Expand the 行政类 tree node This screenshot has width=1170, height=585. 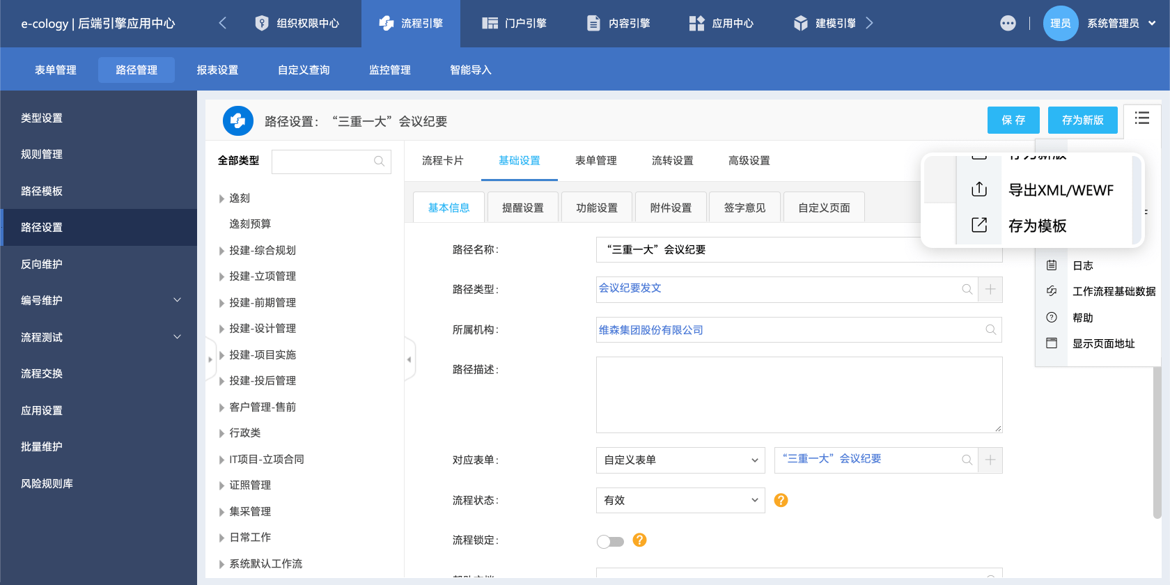click(x=221, y=434)
